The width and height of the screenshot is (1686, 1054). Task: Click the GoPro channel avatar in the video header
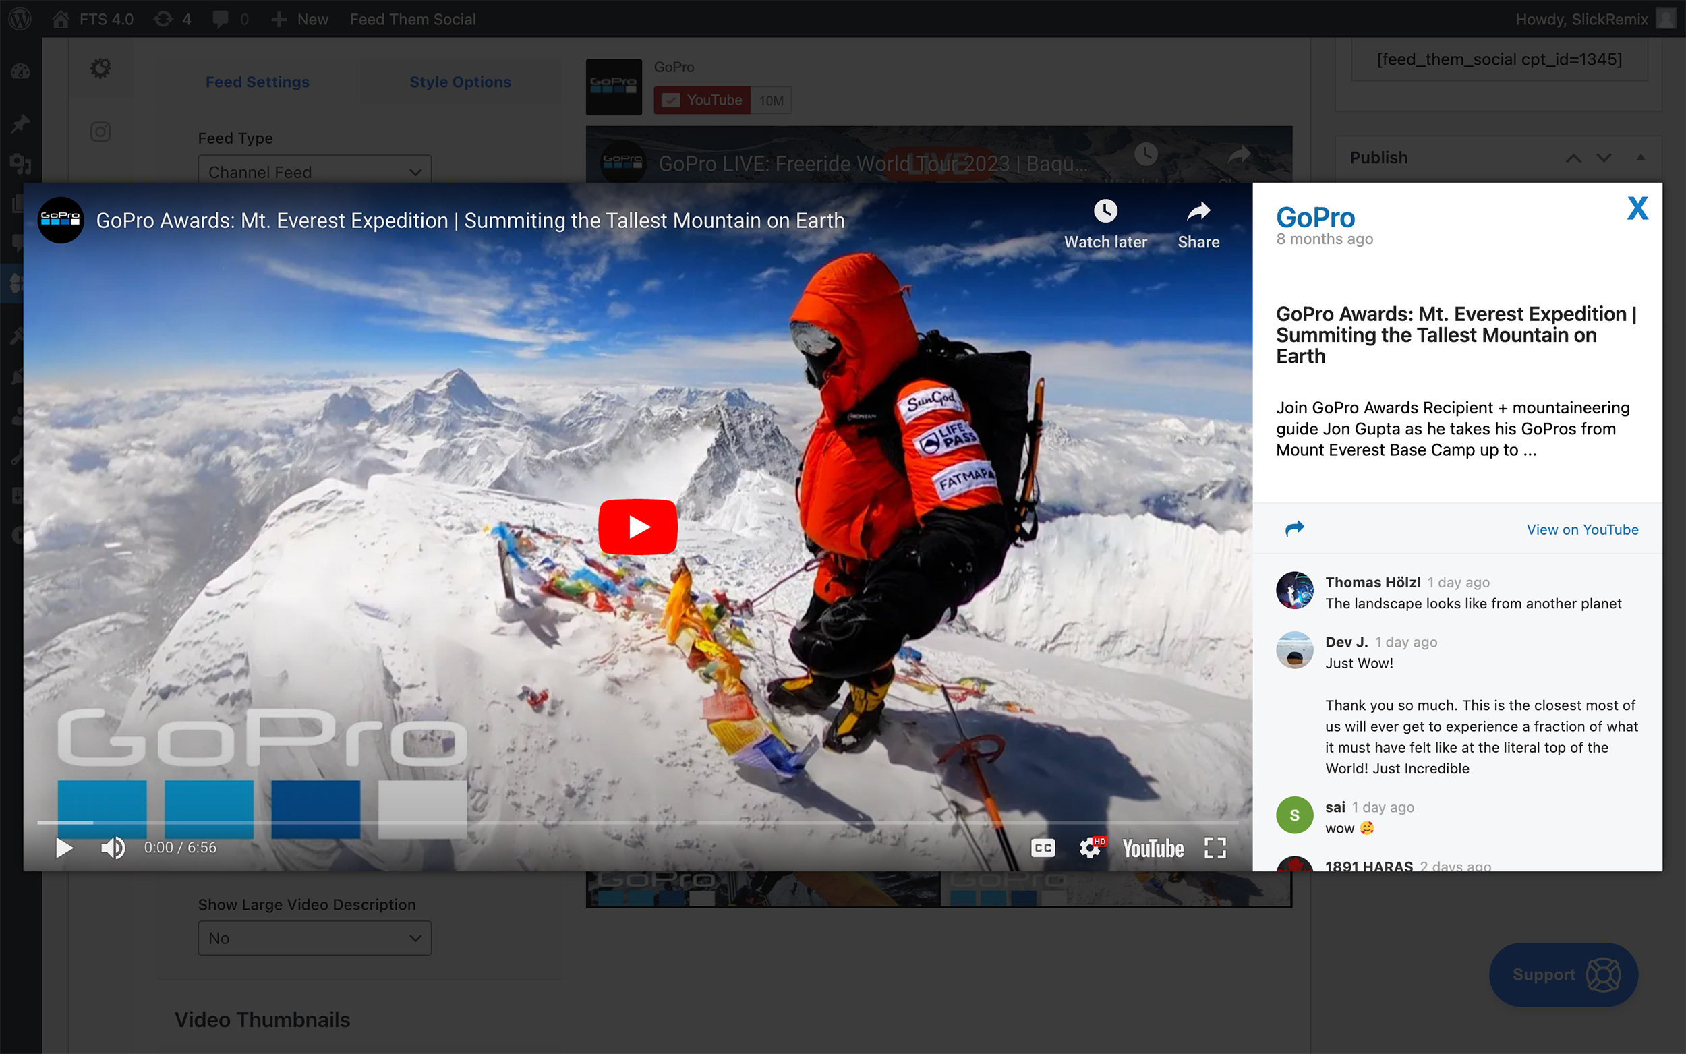(x=61, y=221)
